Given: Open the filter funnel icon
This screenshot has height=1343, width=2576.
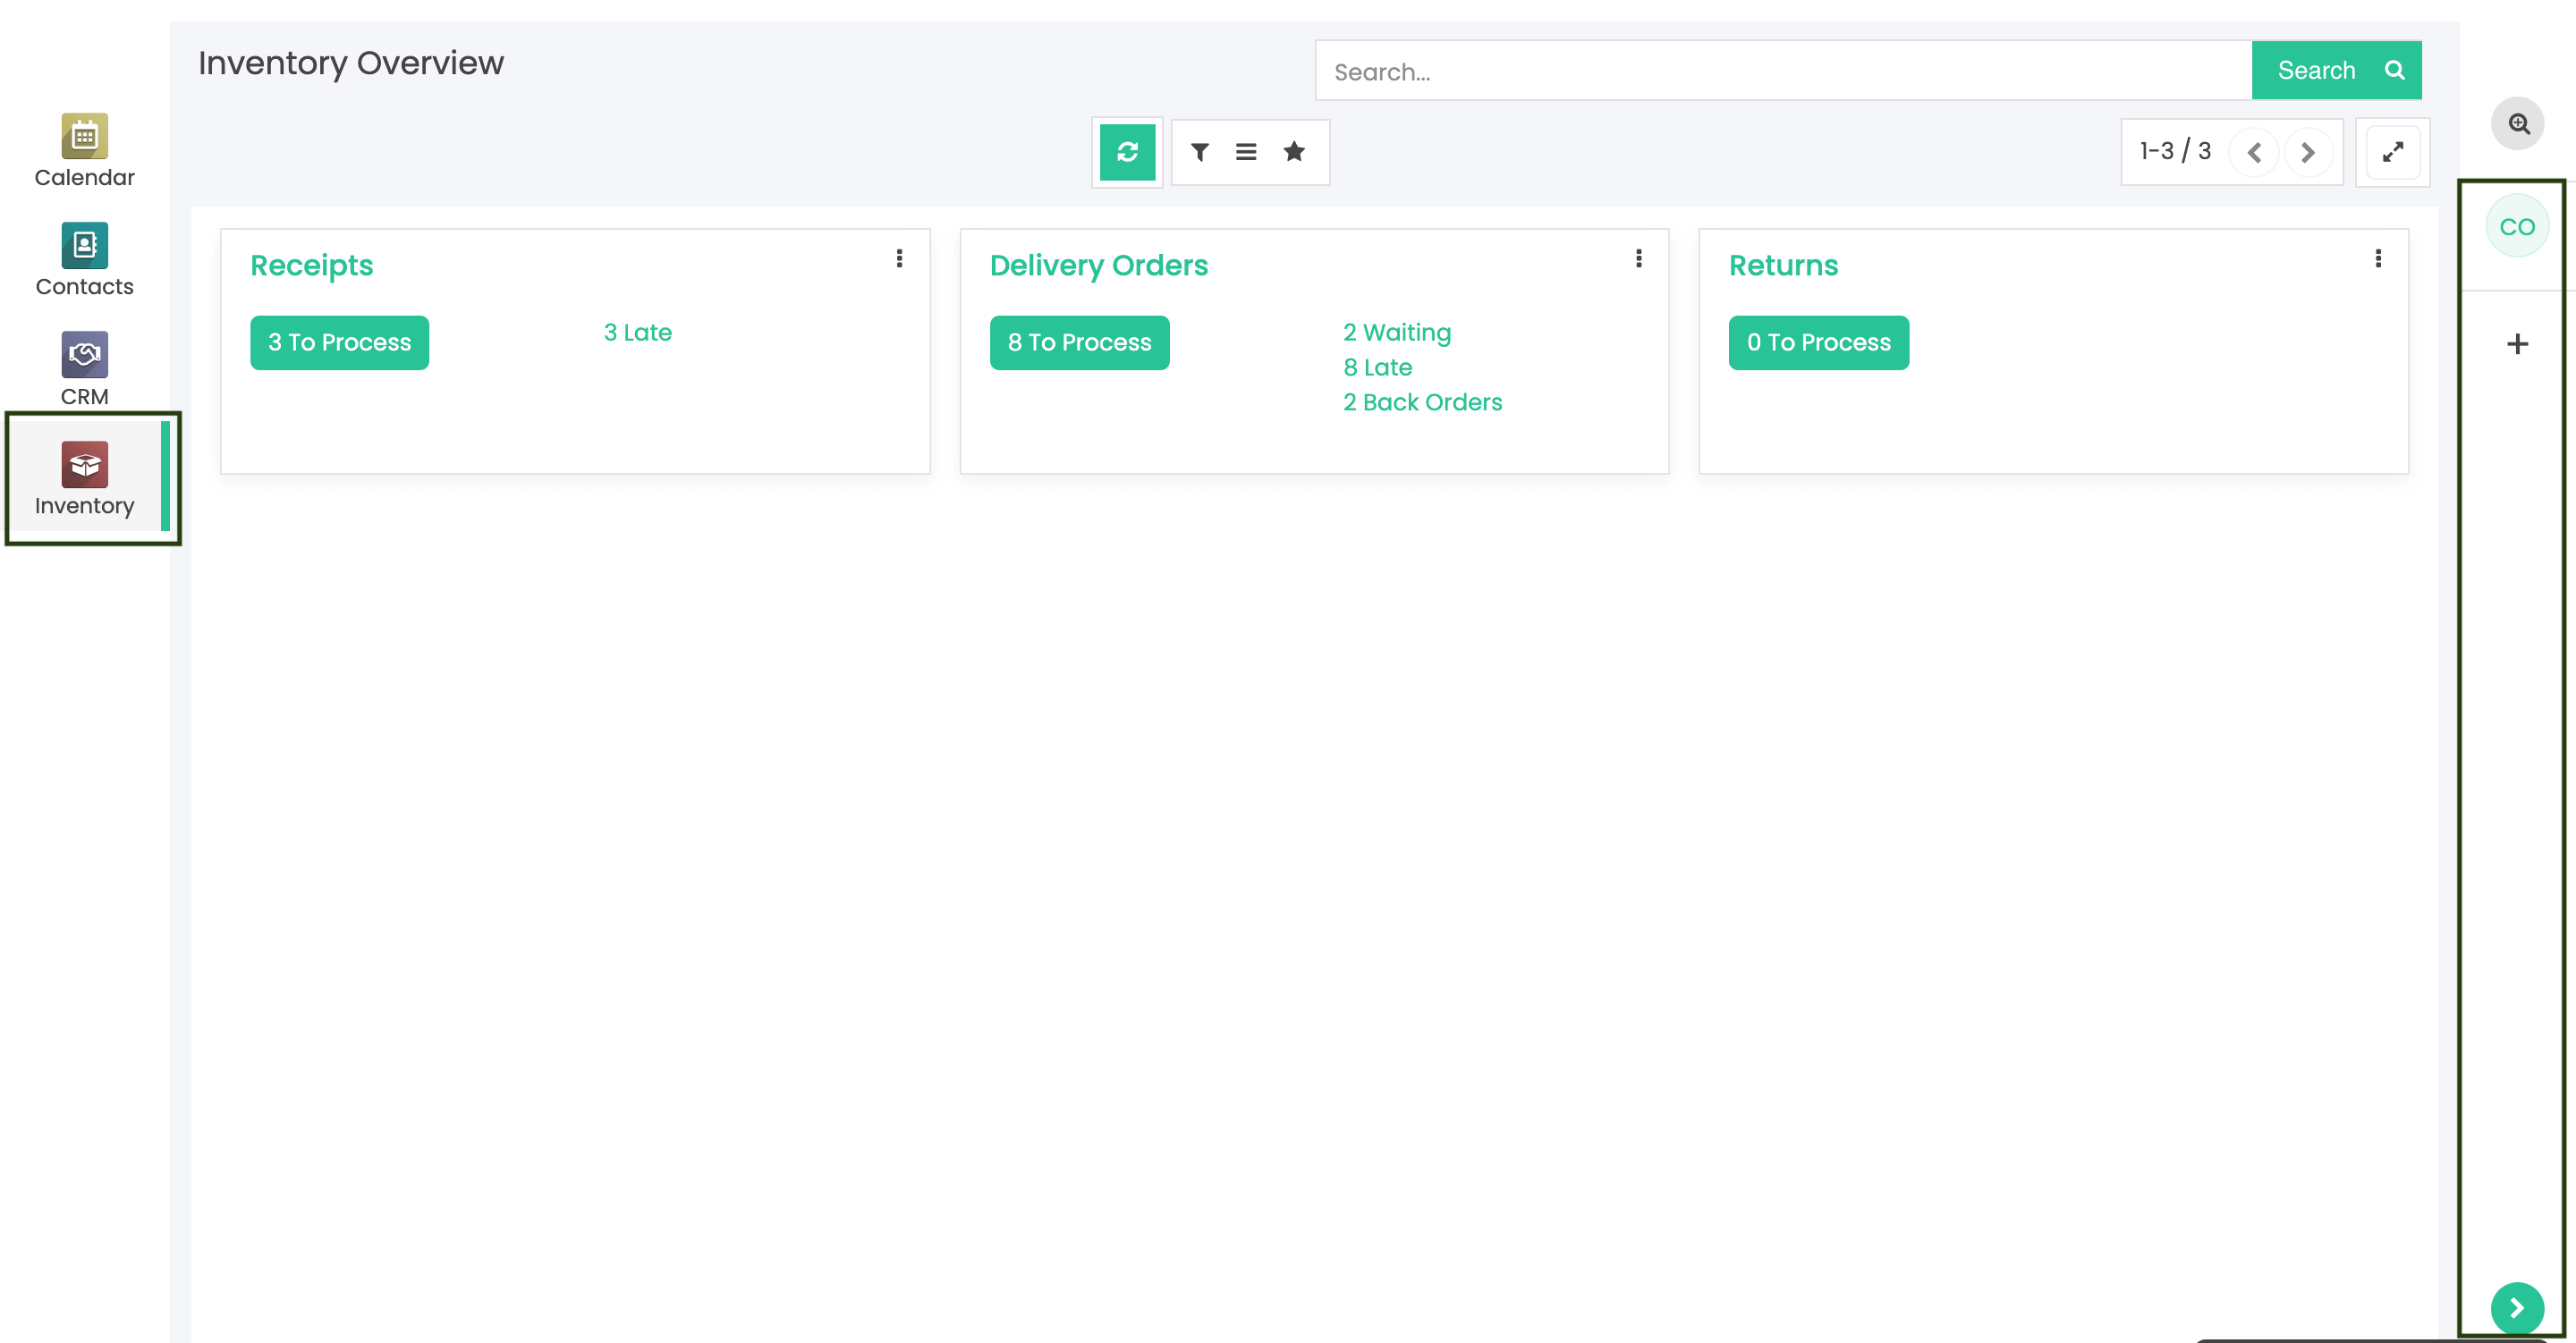Looking at the screenshot, I should click(x=1199, y=152).
